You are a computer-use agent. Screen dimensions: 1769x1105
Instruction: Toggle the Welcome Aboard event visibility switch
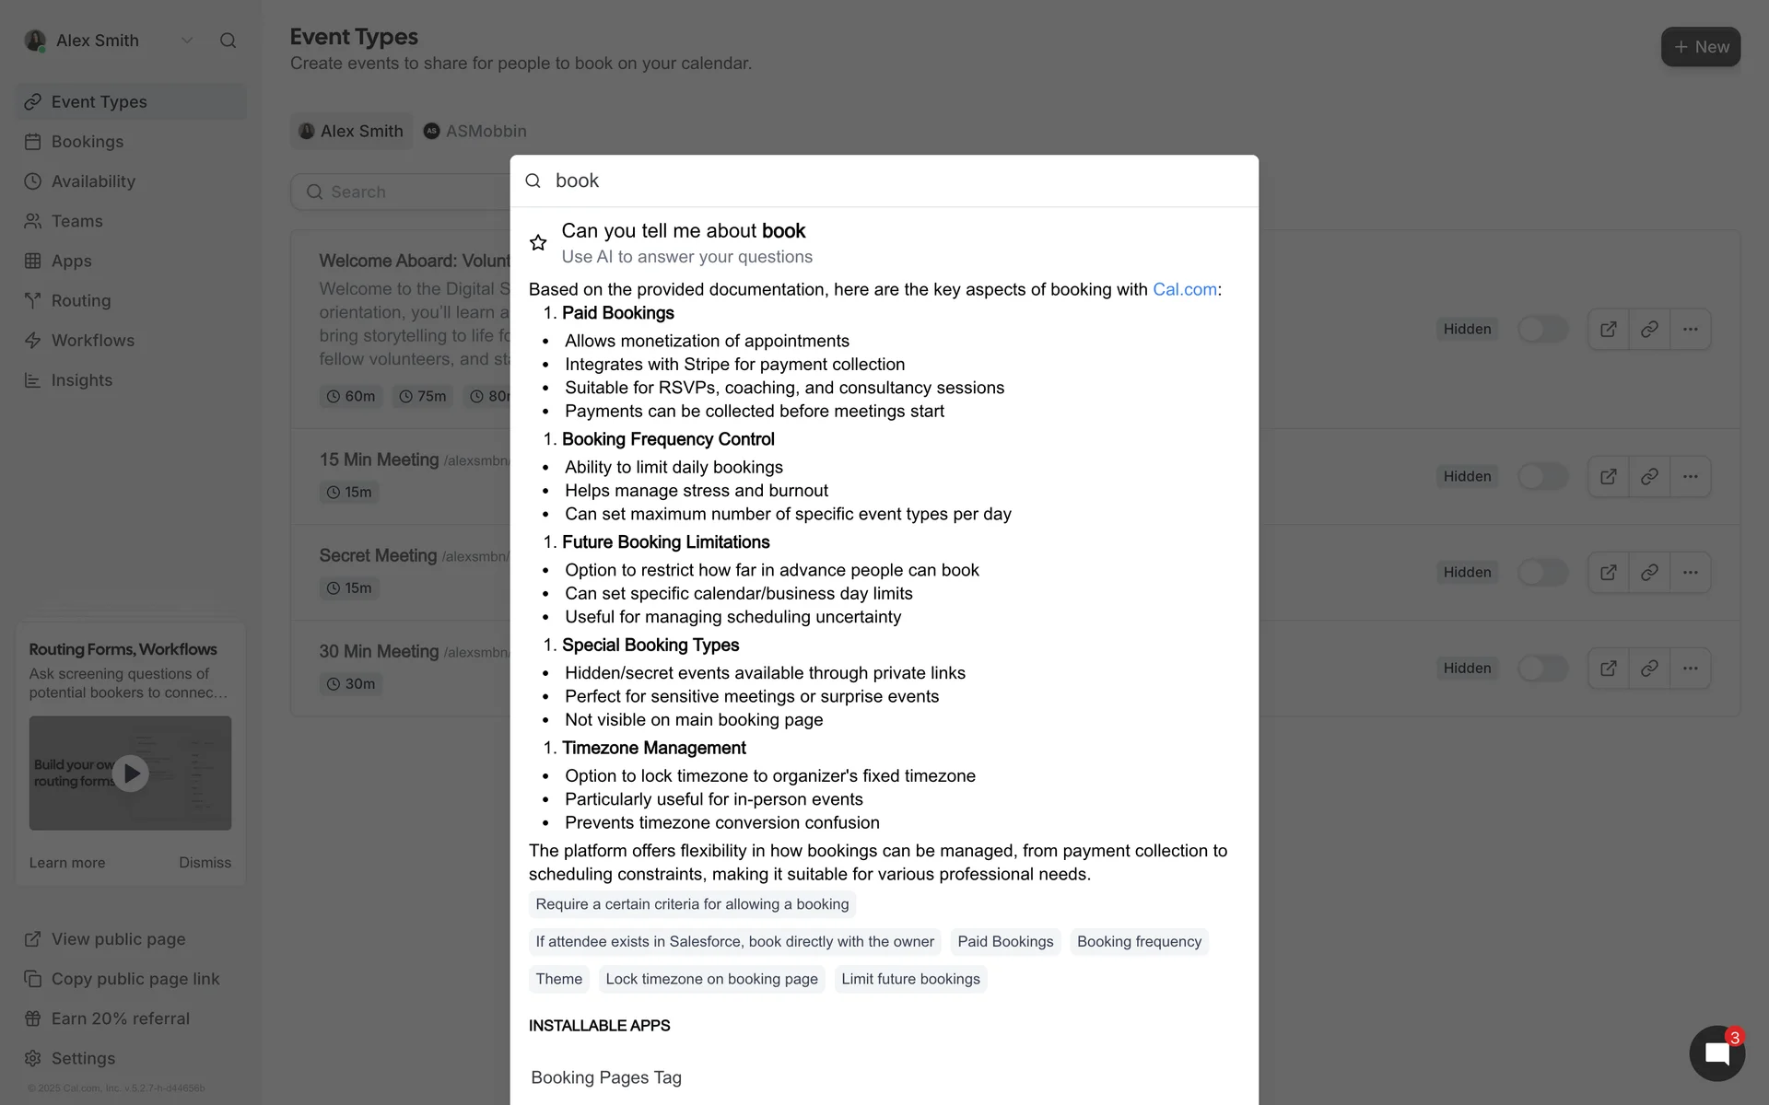pyautogui.click(x=1542, y=330)
